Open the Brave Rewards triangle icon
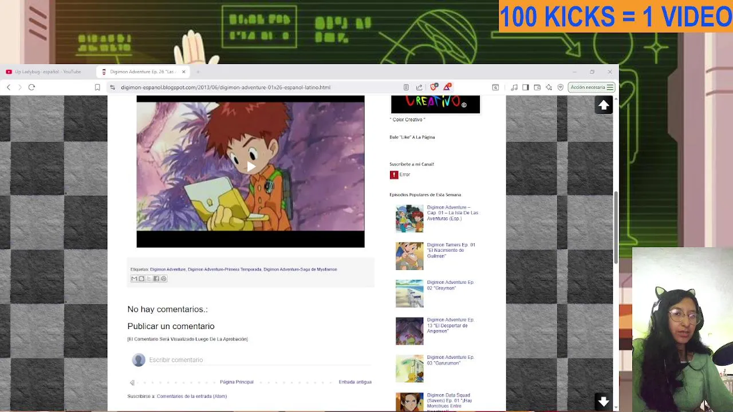 click(447, 87)
